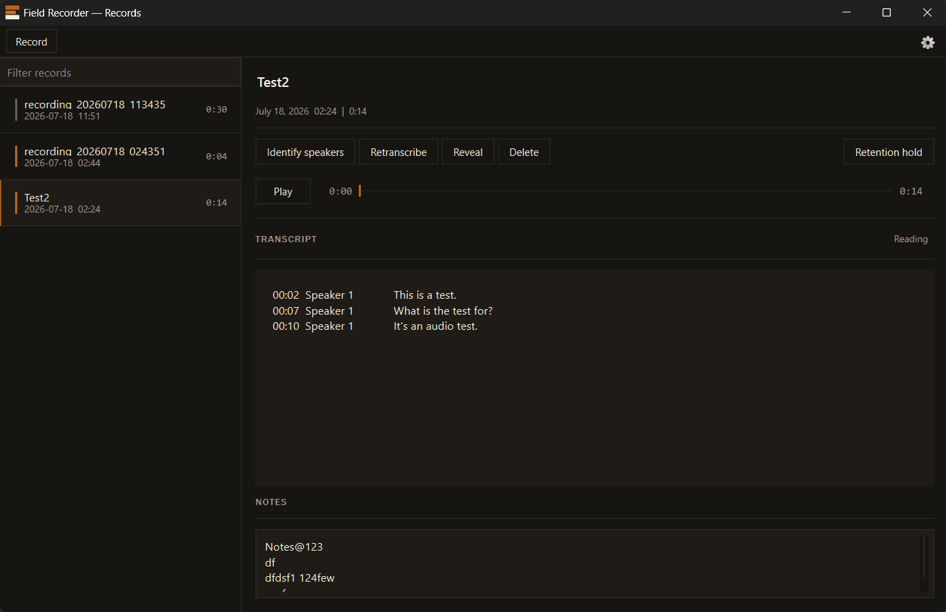Maximize the Field Recorder window

tap(887, 12)
